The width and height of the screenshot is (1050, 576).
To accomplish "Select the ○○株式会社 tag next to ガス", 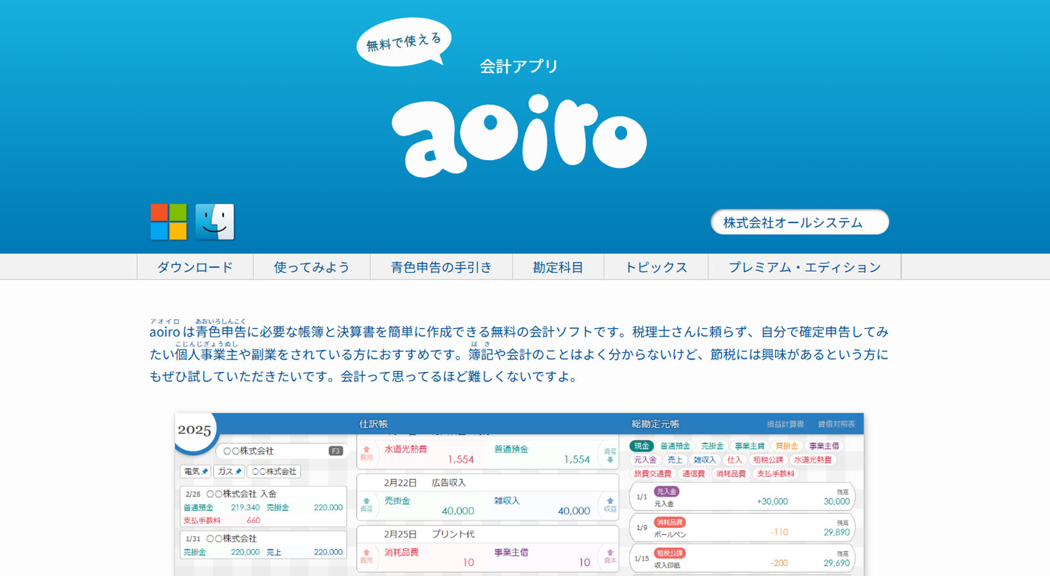I will (x=274, y=472).
